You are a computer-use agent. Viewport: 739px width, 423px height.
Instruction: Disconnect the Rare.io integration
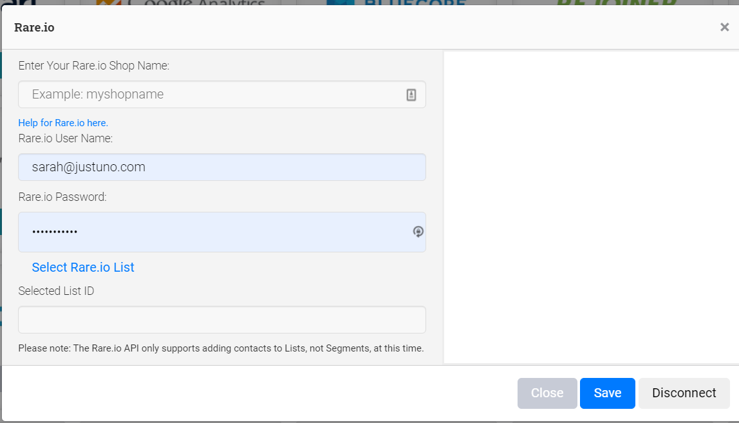click(x=684, y=393)
